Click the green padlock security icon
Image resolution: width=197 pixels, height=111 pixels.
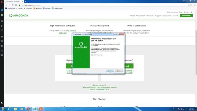(x=20, y=5)
